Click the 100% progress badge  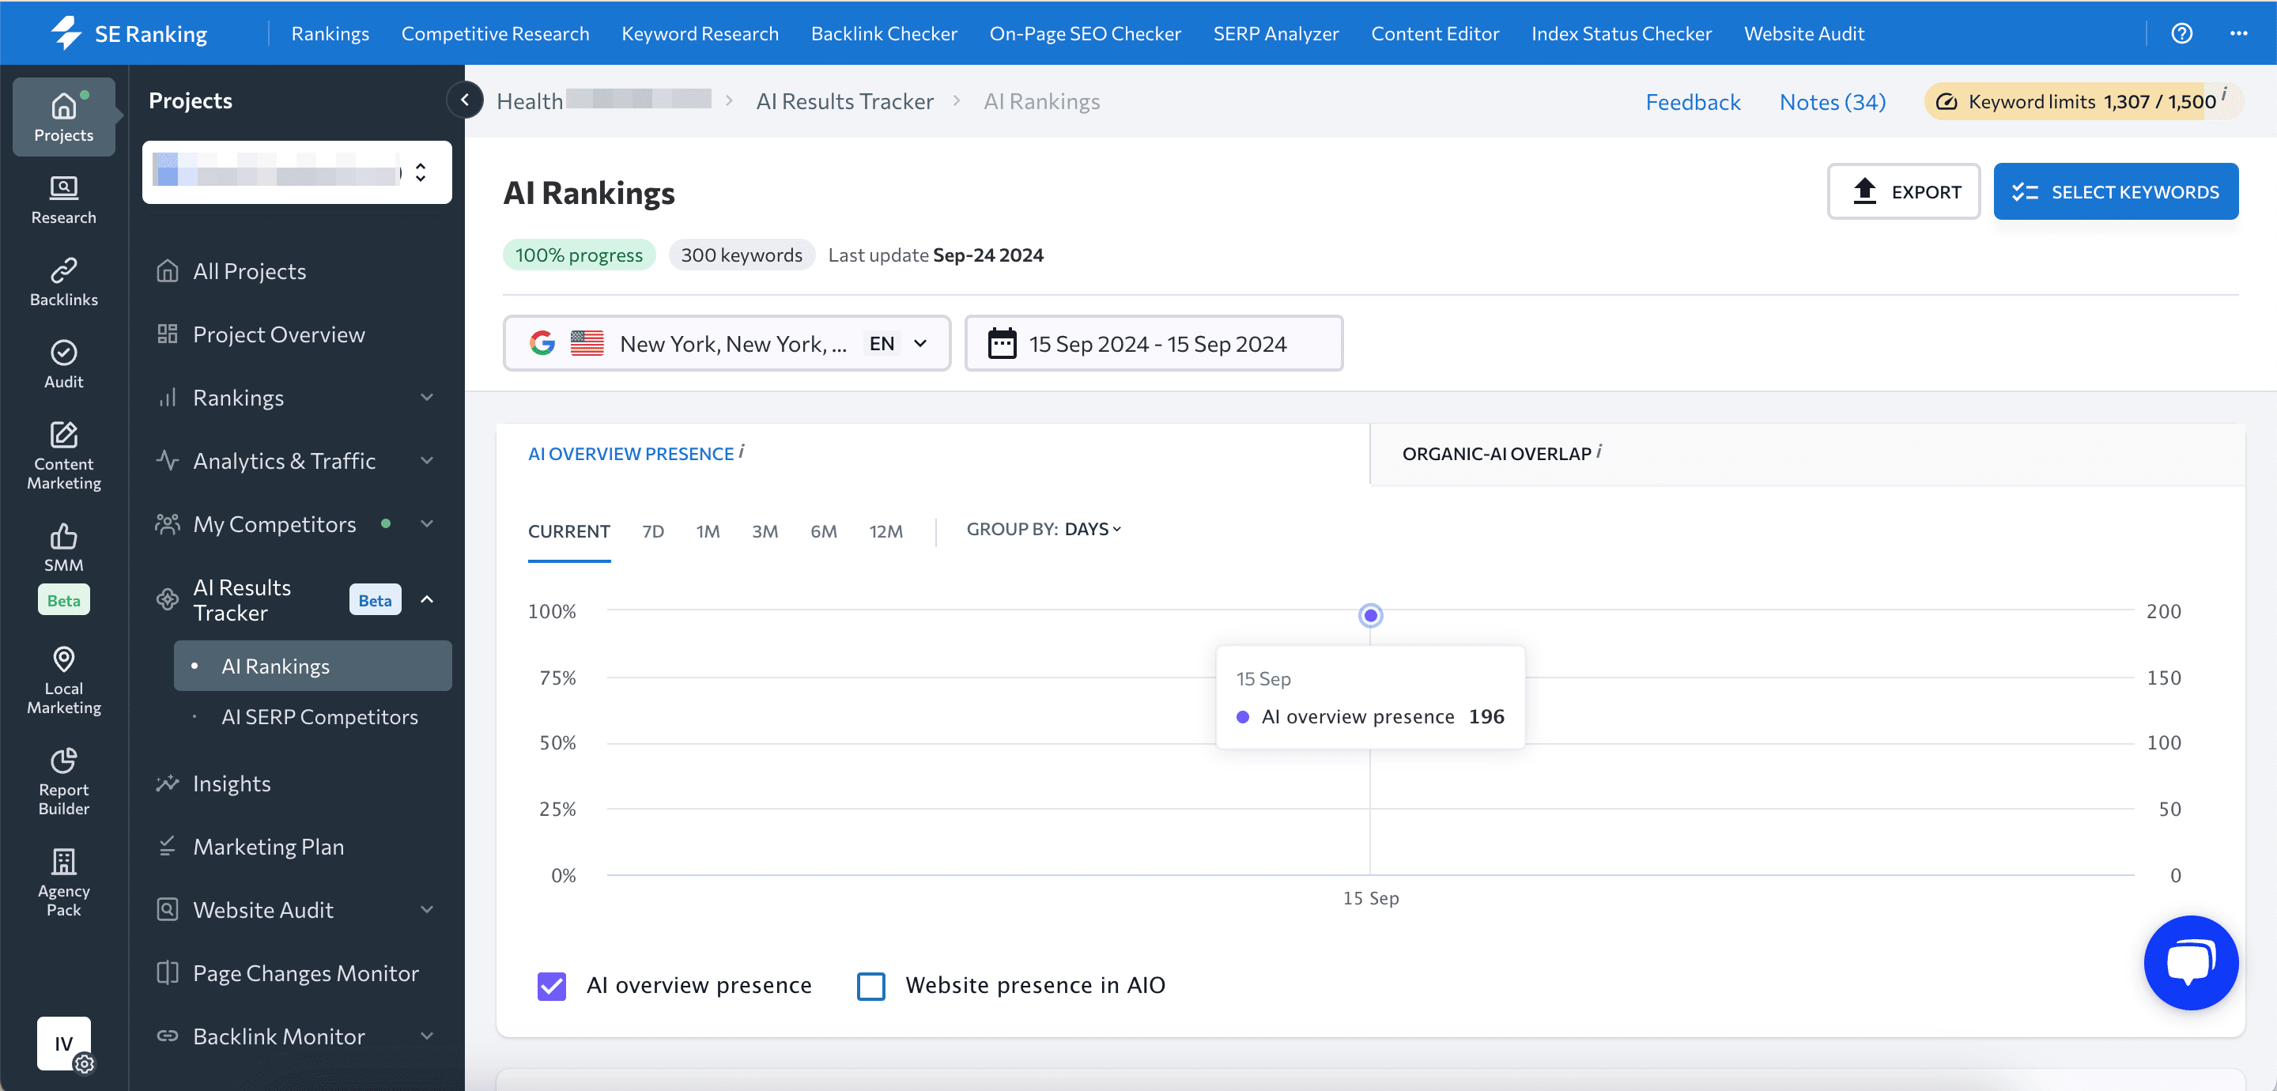click(579, 255)
